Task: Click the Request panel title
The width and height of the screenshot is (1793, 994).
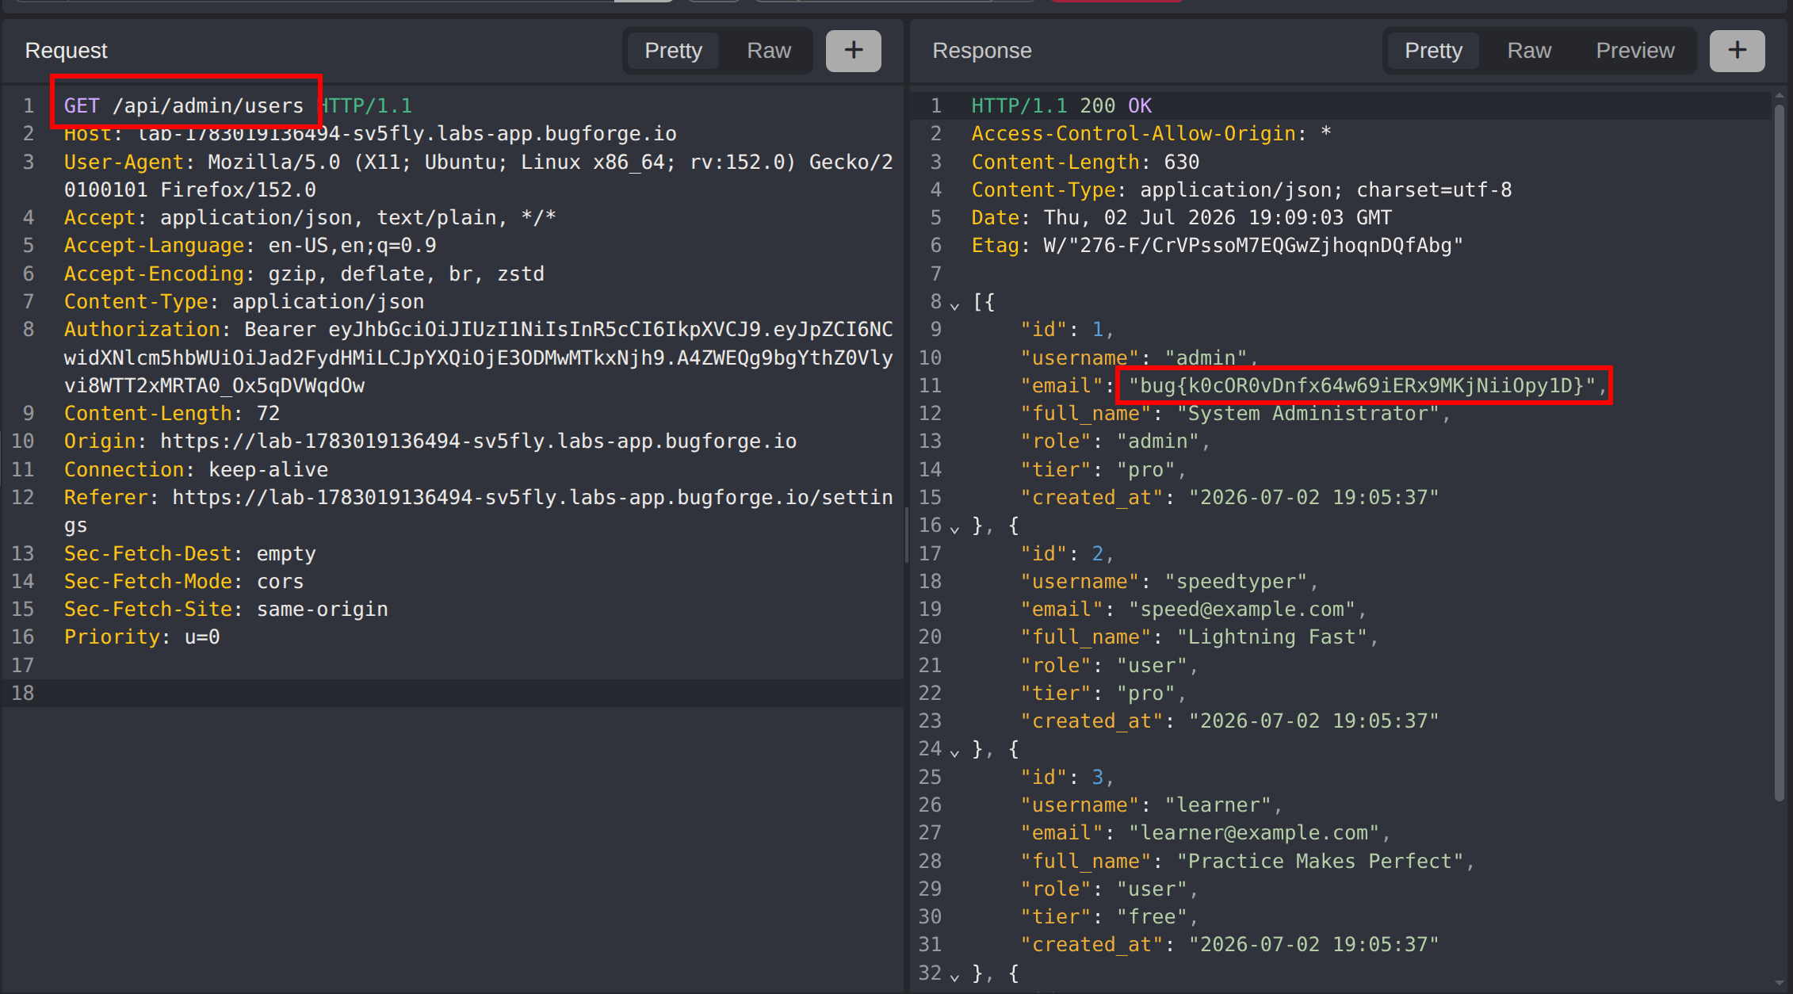Action: coord(66,51)
